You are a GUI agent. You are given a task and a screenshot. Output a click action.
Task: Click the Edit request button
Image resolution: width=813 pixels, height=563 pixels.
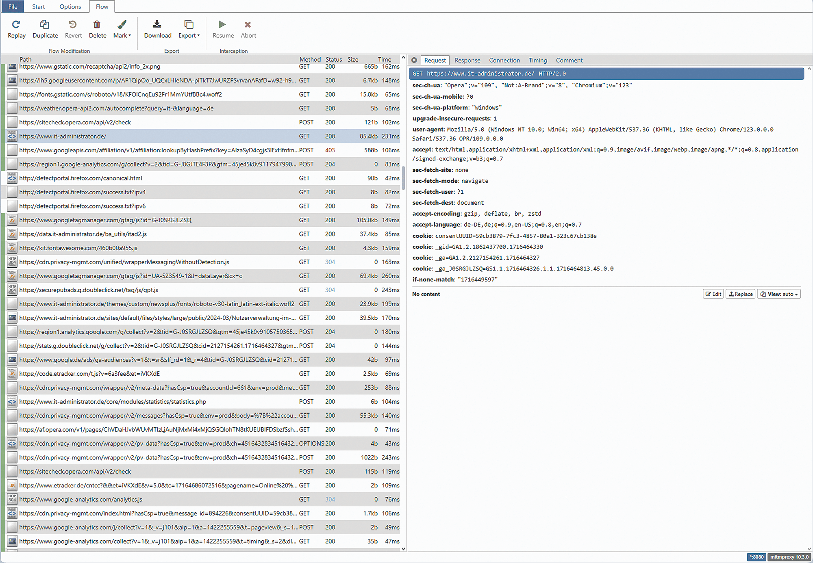(x=713, y=294)
